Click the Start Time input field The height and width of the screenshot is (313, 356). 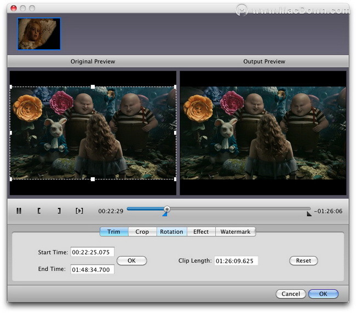point(93,252)
